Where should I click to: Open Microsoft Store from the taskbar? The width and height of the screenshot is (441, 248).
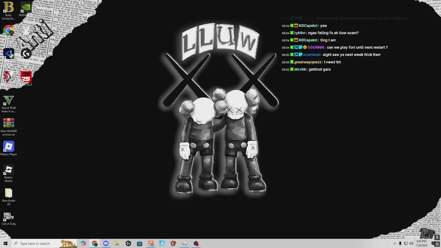coord(140,244)
